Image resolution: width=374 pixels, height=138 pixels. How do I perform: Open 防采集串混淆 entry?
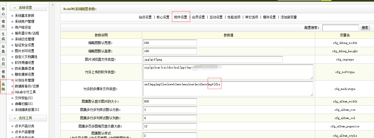[x=25, y=68]
